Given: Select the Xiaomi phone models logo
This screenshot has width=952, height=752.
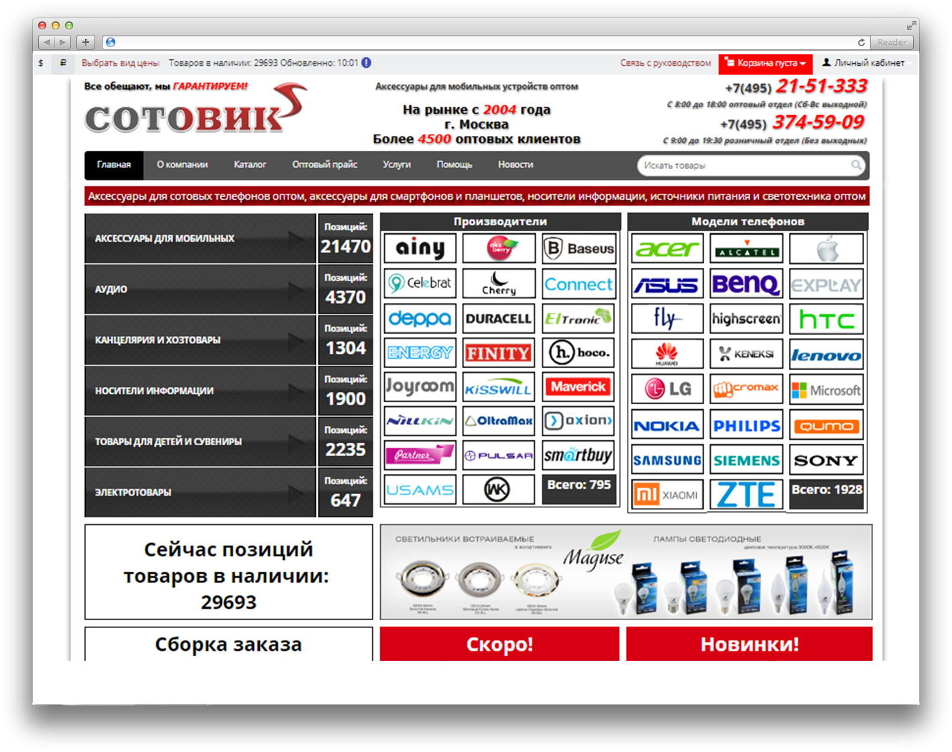Looking at the screenshot, I should tap(668, 495).
